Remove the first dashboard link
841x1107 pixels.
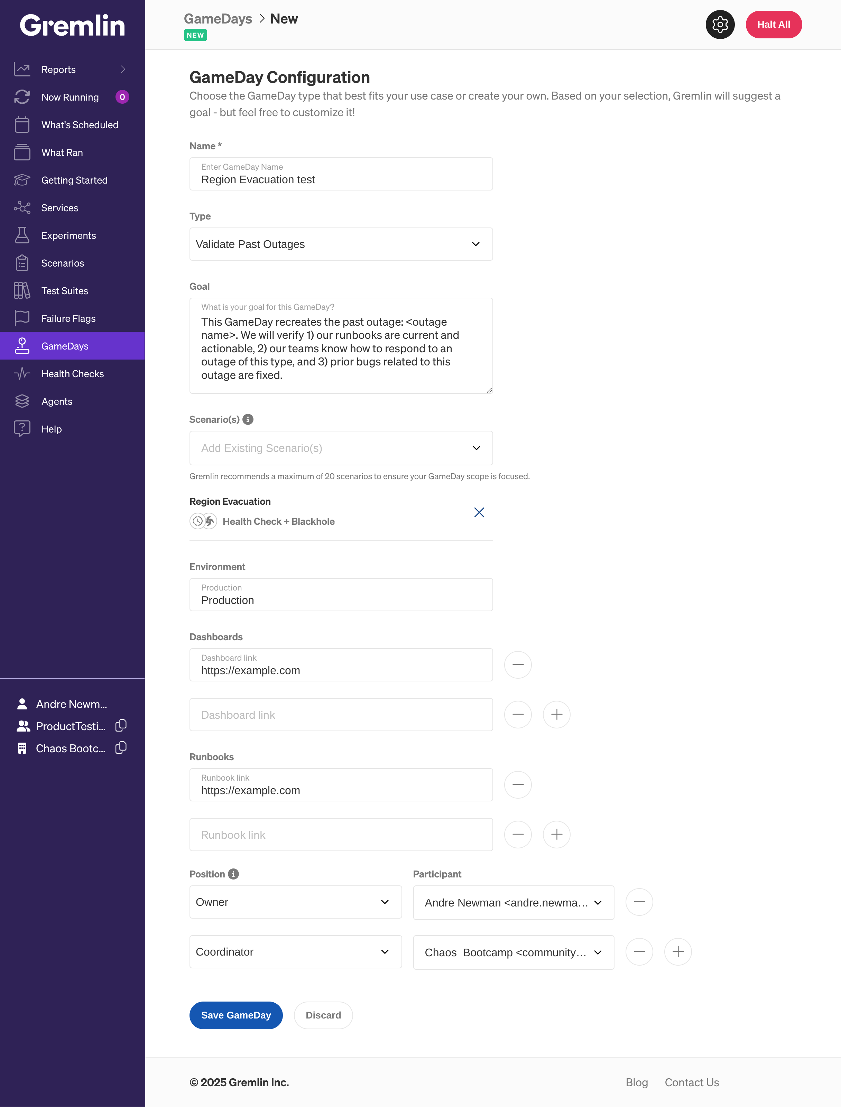(x=518, y=664)
